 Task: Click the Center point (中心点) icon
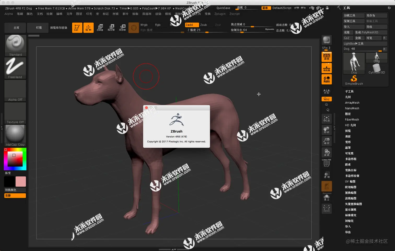[327, 119]
